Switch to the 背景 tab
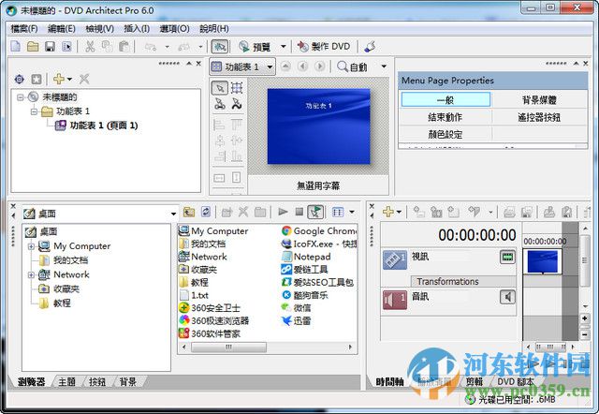Screen dimensions: 599x414 pos(128,381)
